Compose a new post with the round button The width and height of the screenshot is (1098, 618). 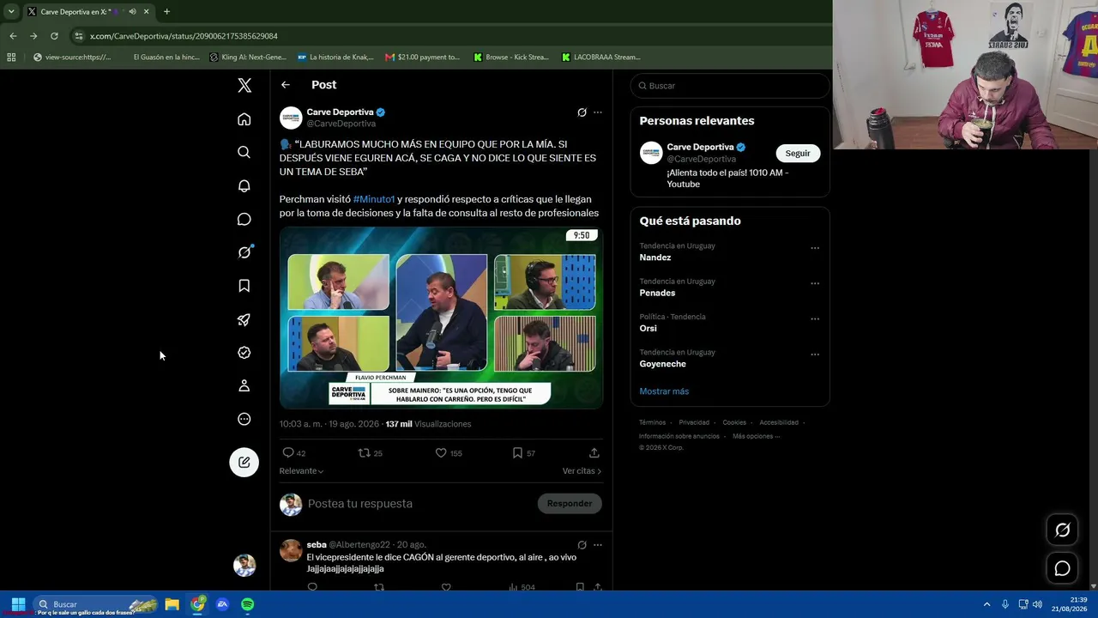click(x=244, y=462)
